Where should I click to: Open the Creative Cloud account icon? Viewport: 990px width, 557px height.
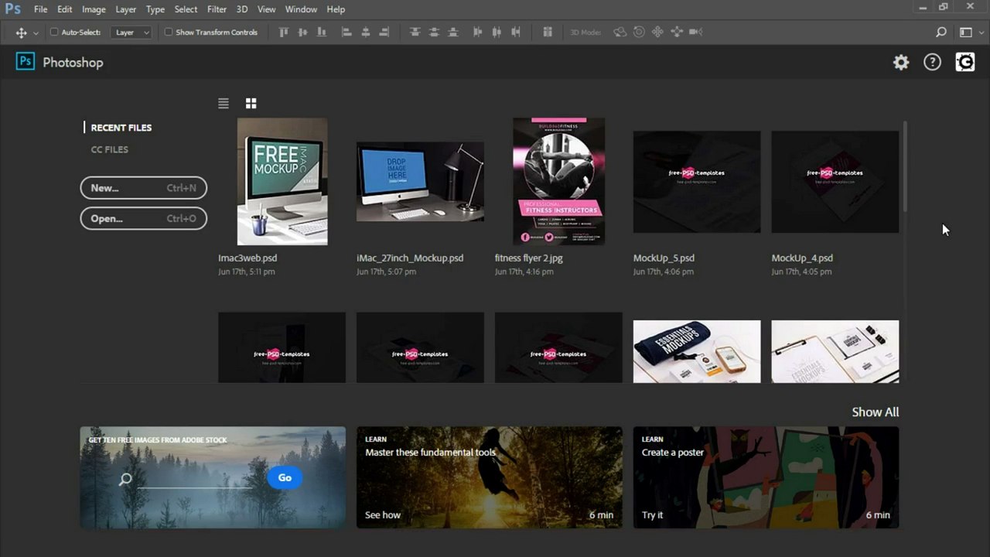tap(965, 63)
